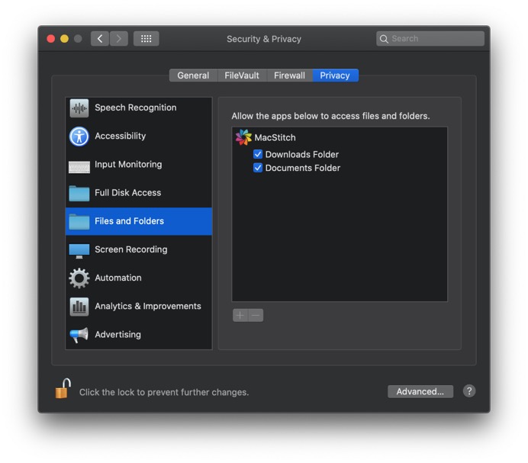Select MacStitch in the apps list
This screenshot has width=528, height=463.
click(x=275, y=138)
